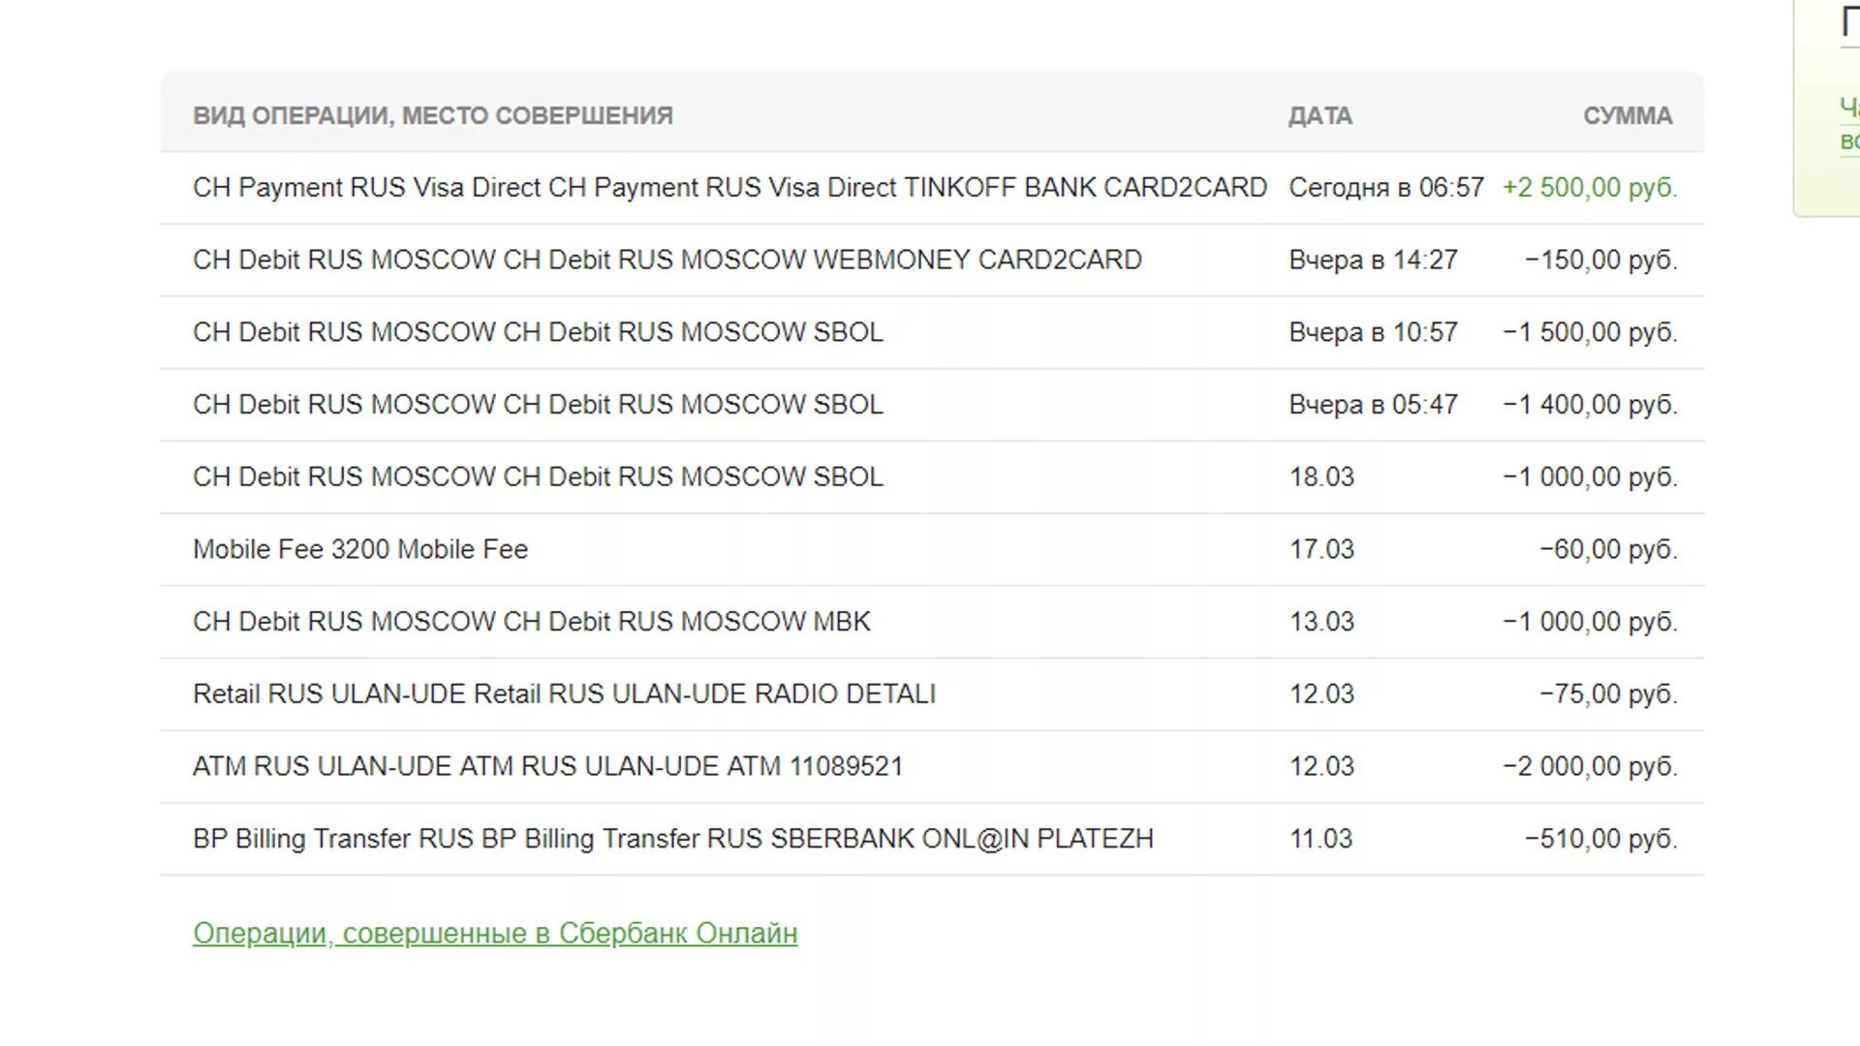Screen dimensions: 1860x1046
Task: Click the green link in right panel
Action: [1848, 123]
